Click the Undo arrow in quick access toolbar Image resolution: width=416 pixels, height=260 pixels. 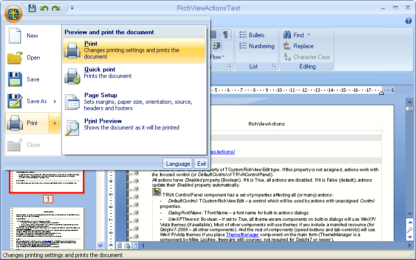pyautogui.click(x=44, y=8)
